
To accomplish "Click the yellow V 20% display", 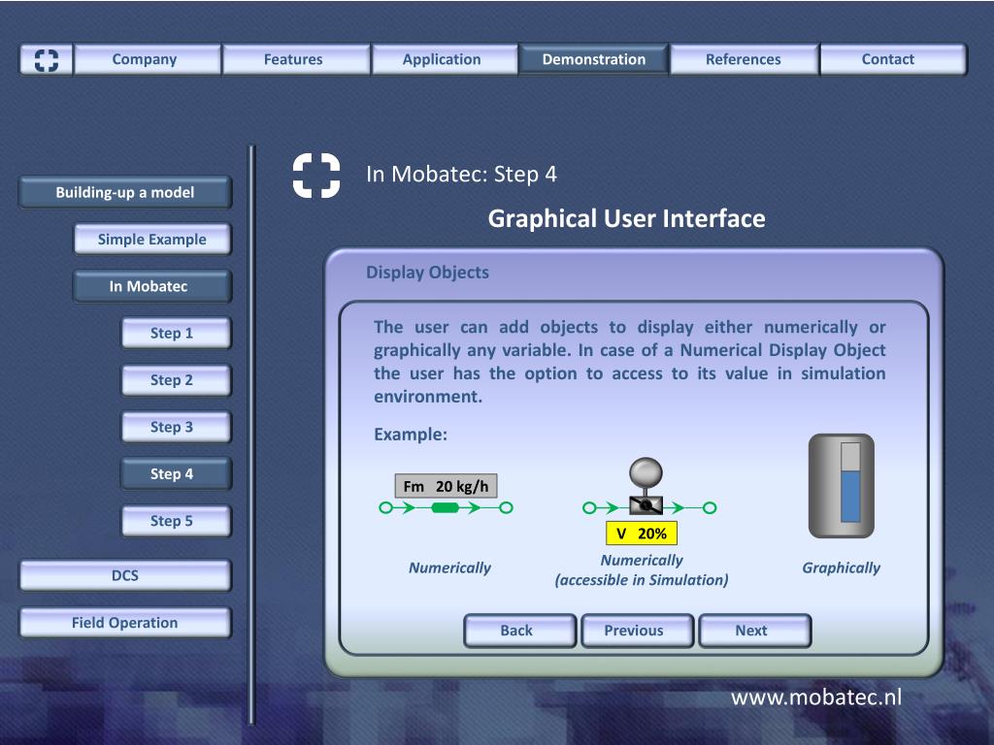I will coord(642,534).
